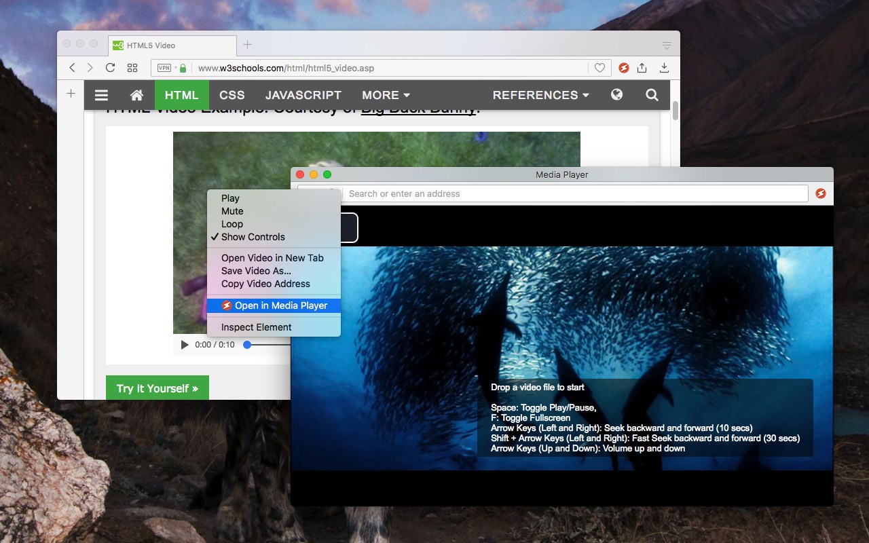Choose Open Video in New Tab

[x=273, y=258]
